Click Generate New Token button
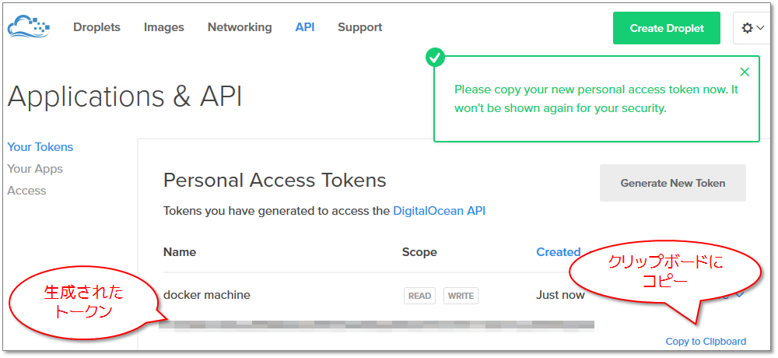The width and height of the screenshot is (778, 358). (x=673, y=183)
